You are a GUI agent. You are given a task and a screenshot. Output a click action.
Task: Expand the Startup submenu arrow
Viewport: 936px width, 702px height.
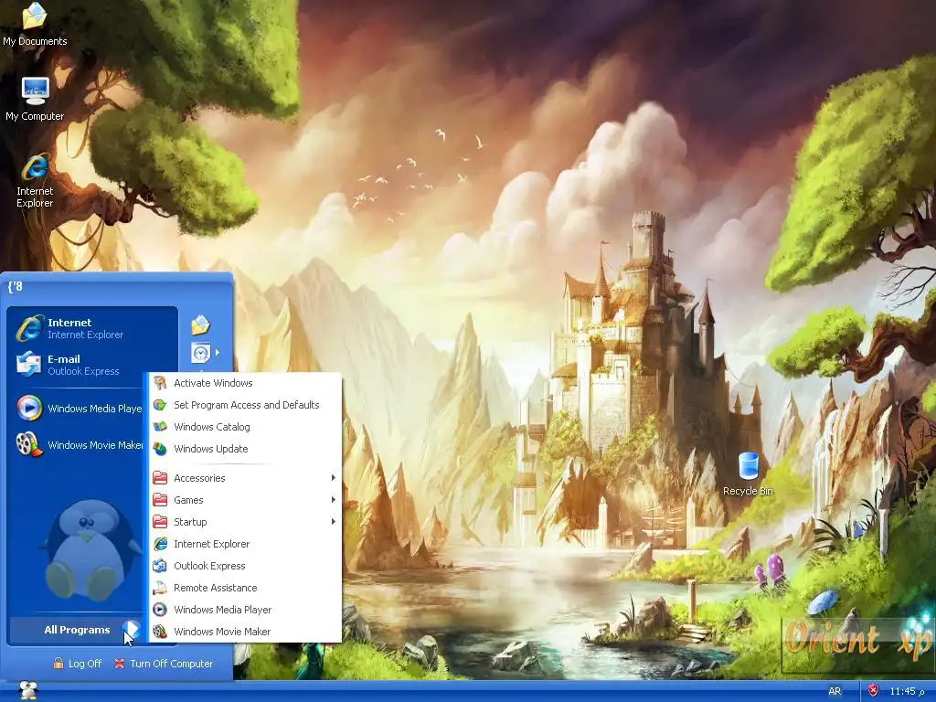(x=333, y=522)
